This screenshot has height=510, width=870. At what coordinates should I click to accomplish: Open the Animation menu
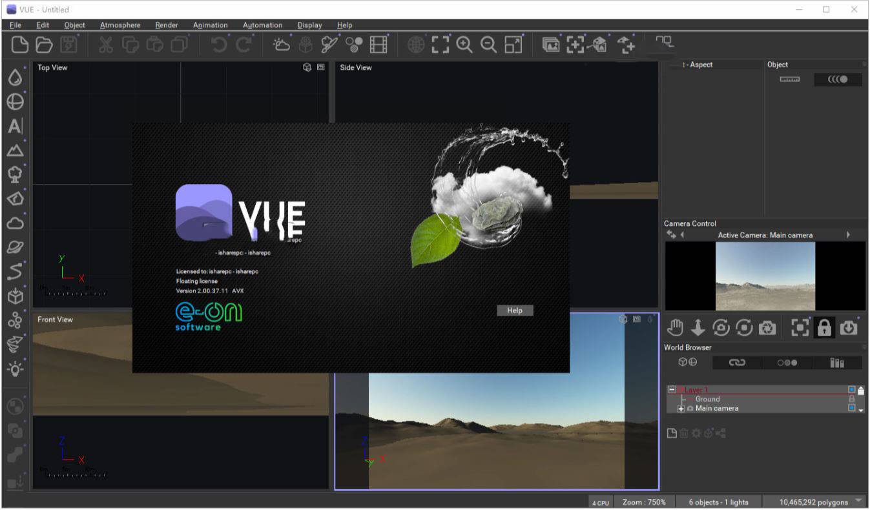(x=211, y=25)
